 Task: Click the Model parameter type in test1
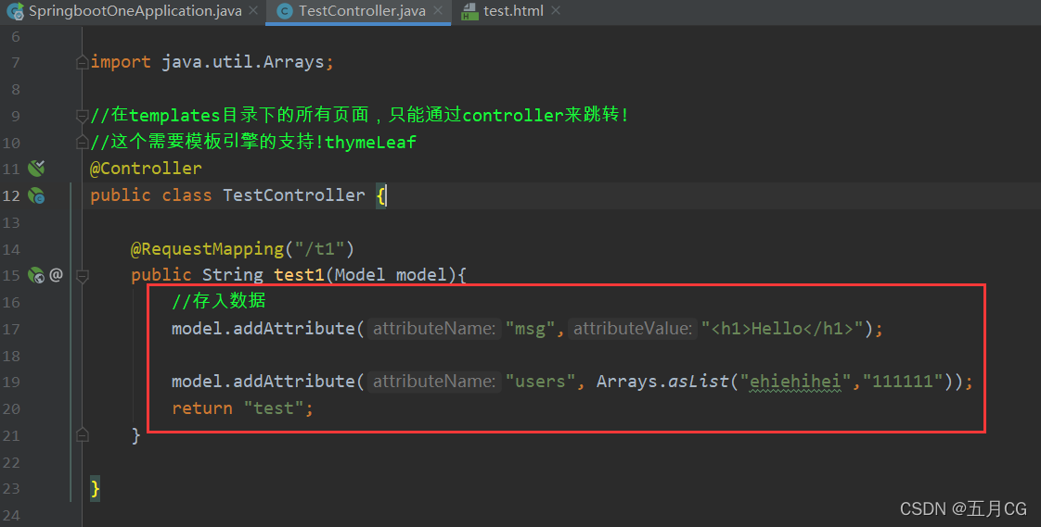(x=359, y=274)
